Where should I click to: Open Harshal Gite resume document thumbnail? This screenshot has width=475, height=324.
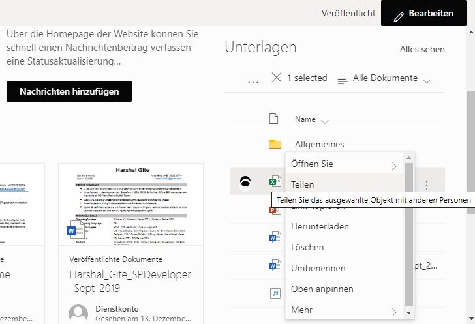tap(131, 205)
